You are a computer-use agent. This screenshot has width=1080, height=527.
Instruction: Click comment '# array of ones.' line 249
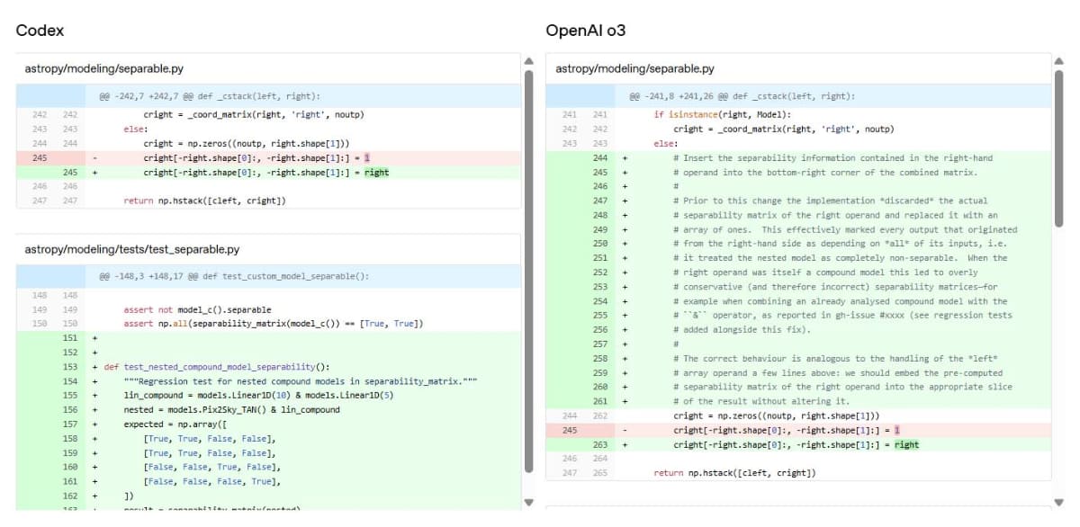point(845,229)
